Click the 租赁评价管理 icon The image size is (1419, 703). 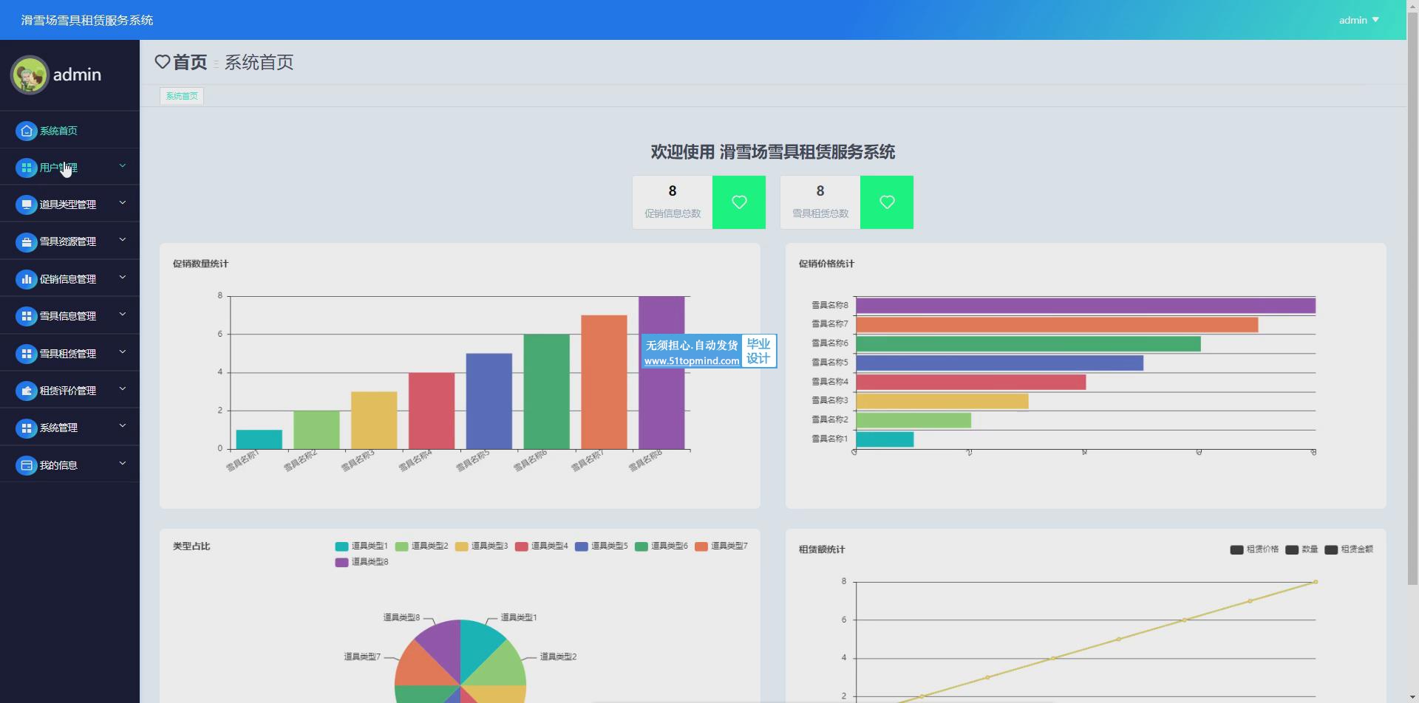pos(27,391)
